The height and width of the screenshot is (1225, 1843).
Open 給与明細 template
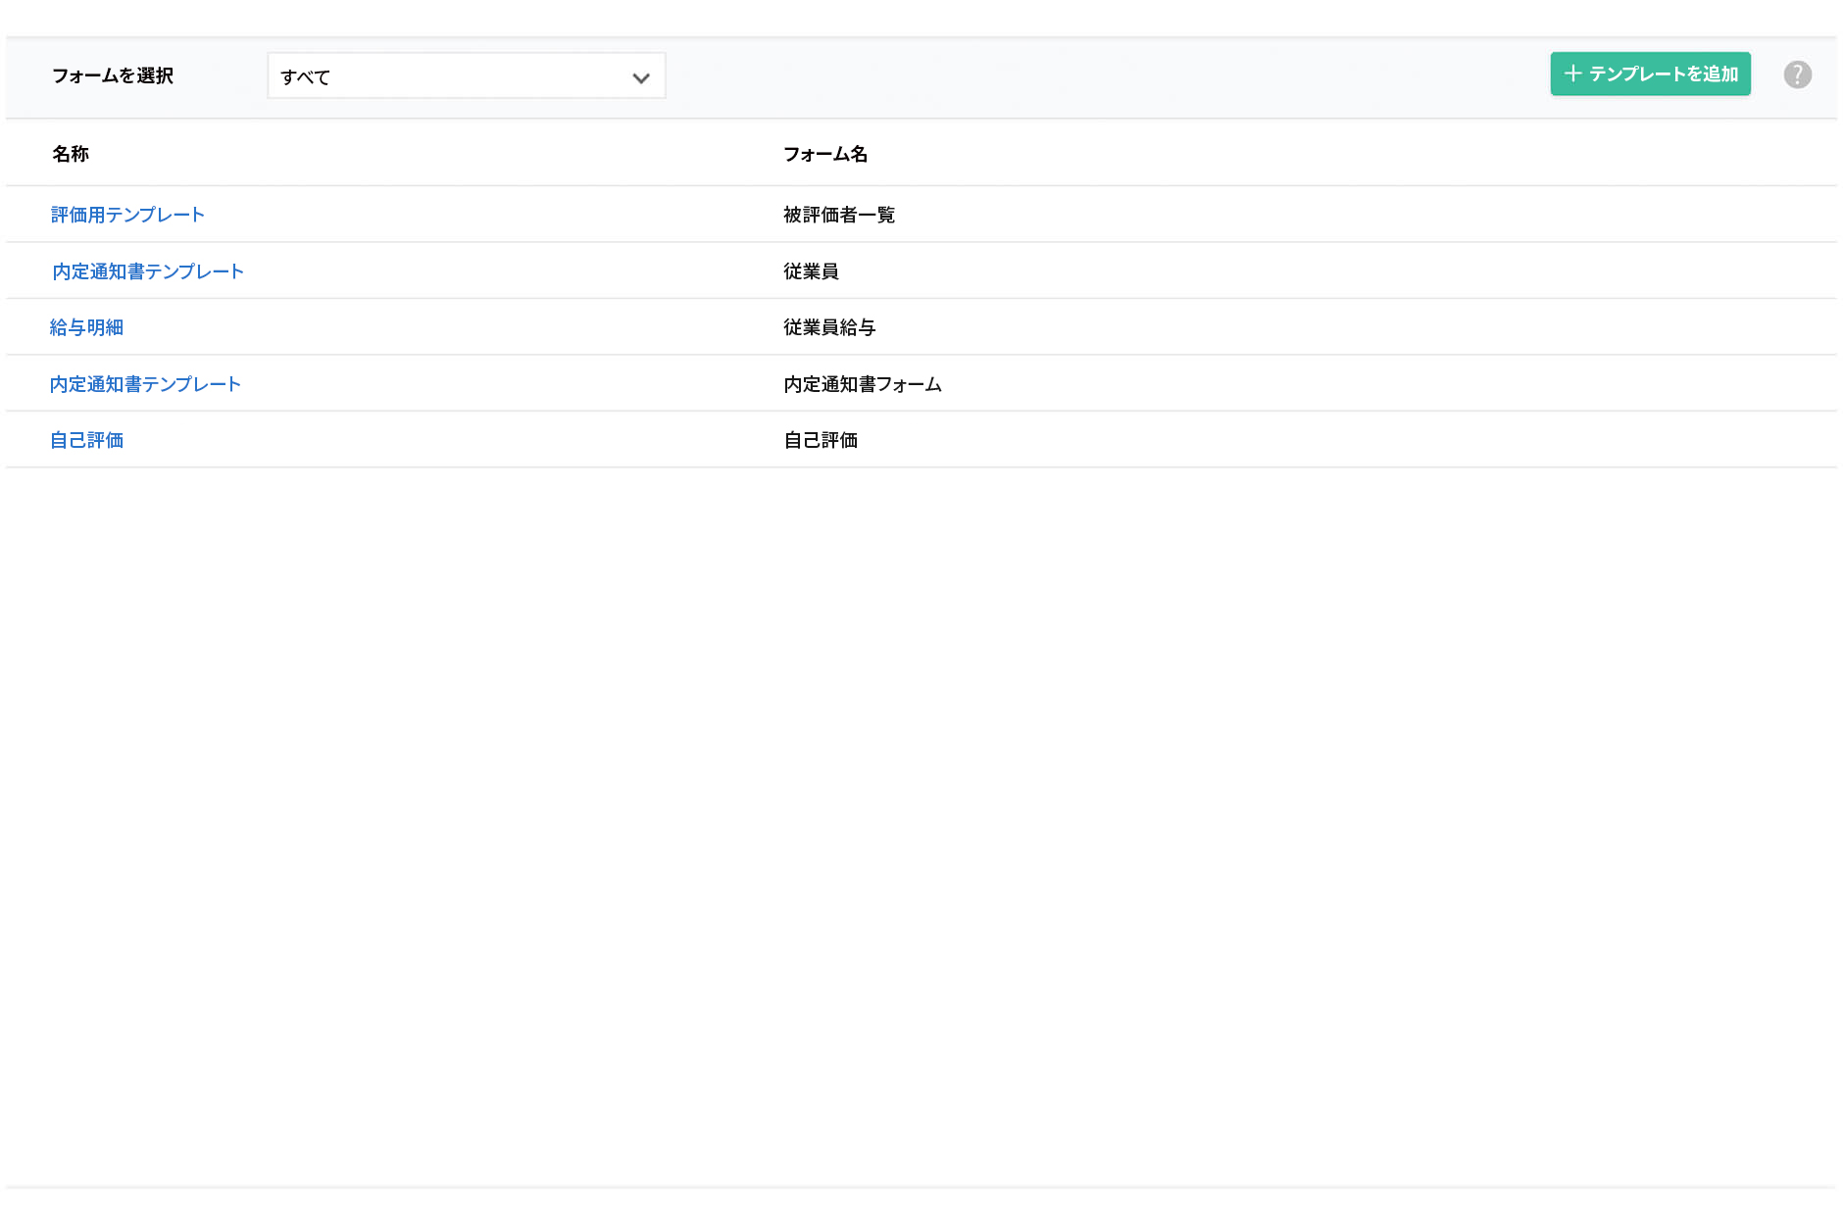click(86, 327)
